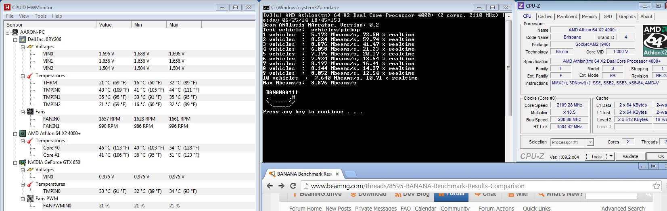667x211 pixels.
Task: Go forward in the Chrome browser
Action: 282,186
